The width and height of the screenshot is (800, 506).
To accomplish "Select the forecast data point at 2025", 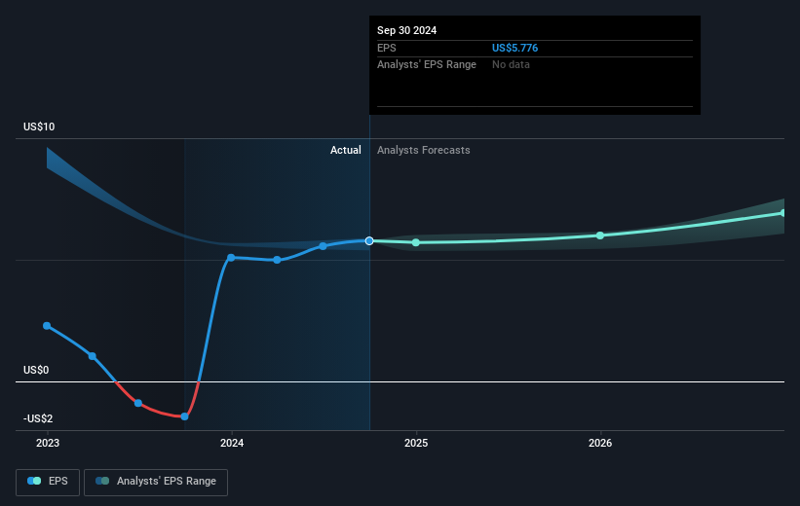I will [416, 242].
